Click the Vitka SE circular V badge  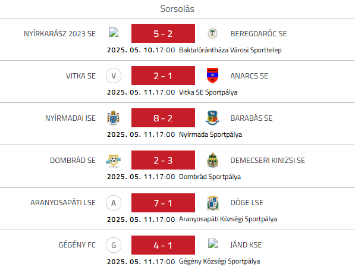pos(114,76)
